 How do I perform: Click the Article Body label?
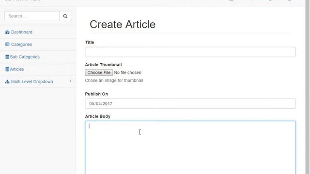point(98,116)
